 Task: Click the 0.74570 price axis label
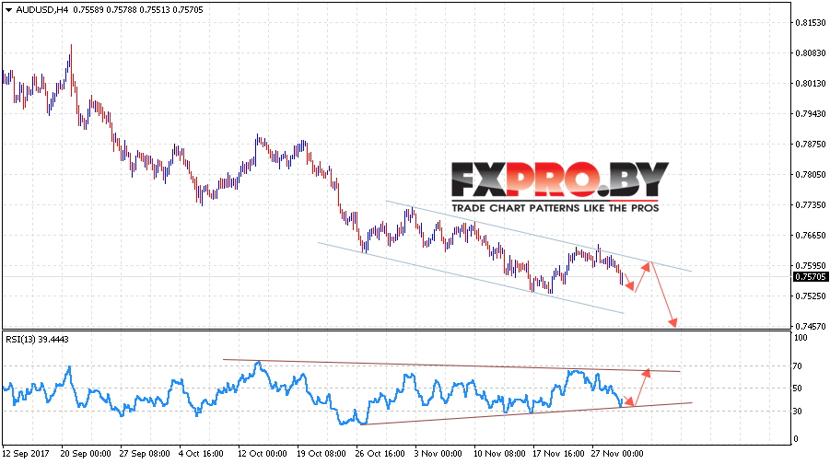(x=811, y=327)
